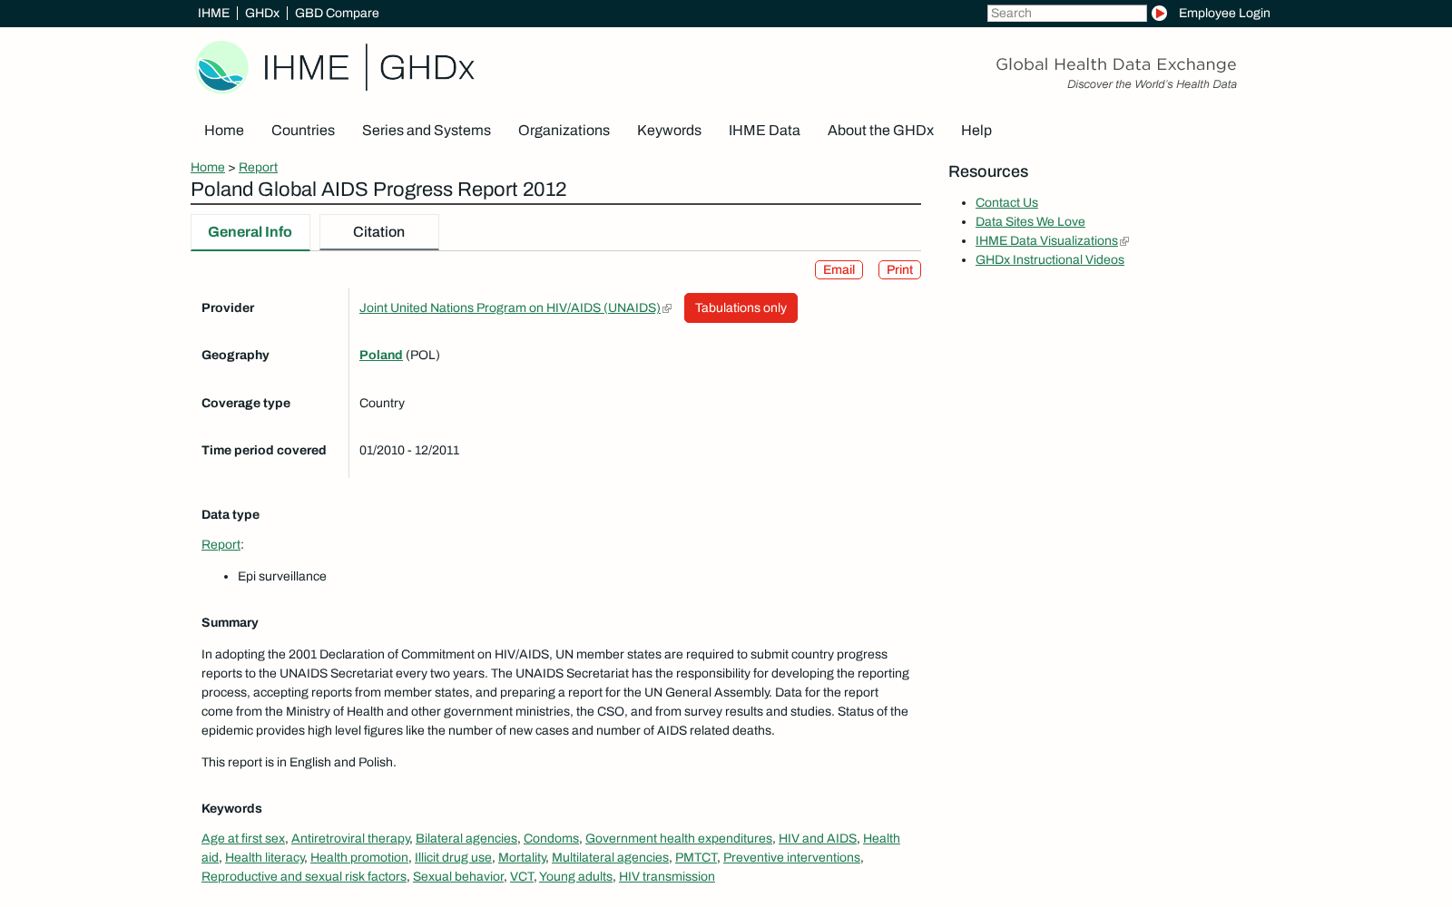Click into the Search input field

click(x=1066, y=13)
